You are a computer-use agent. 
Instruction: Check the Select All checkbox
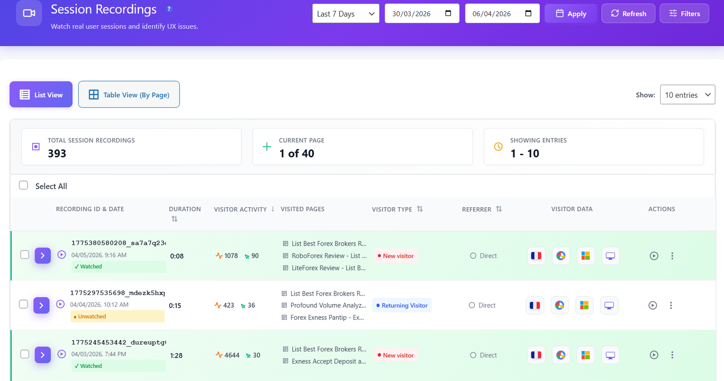(x=24, y=186)
